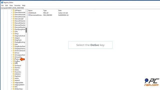This screenshot has width=160, height=90.
Task: Click the Dnscache folder icon
Action: pyautogui.click(x=14, y=57)
